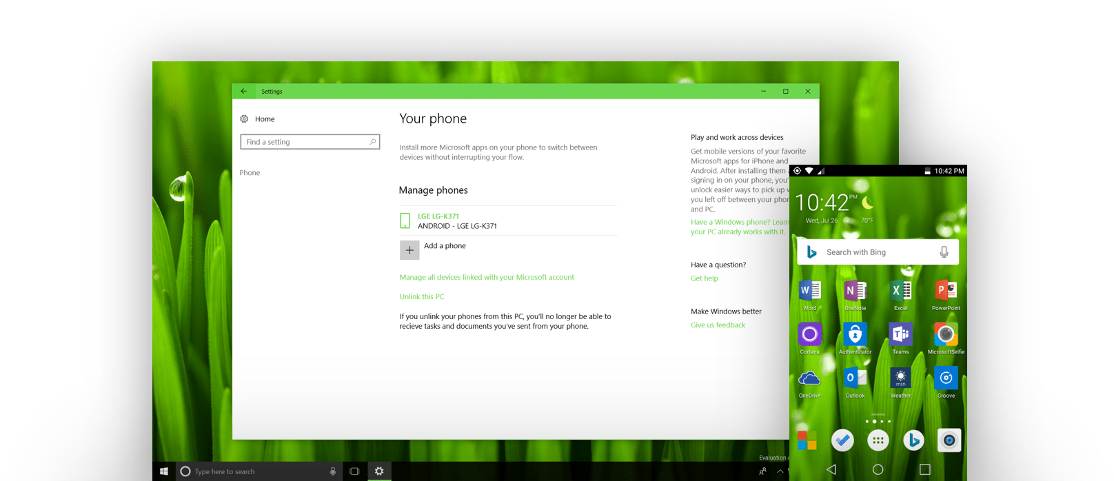Click the Bing logo in phone search bar
The height and width of the screenshot is (481, 1114).
pyautogui.click(x=812, y=252)
